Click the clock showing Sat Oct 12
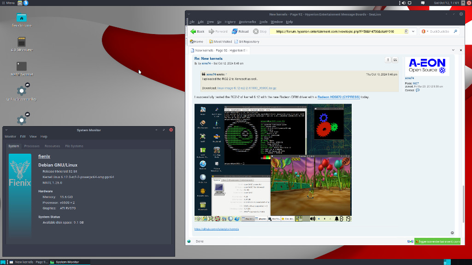Viewport: 472px width, 265px height. click(446, 3)
